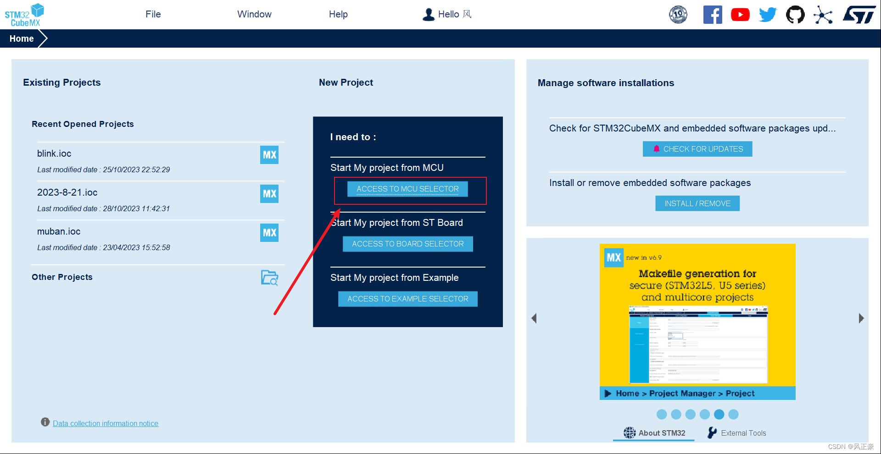The width and height of the screenshot is (881, 454).
Task: Click muban.ioc last modified date text
Action: coord(103,247)
